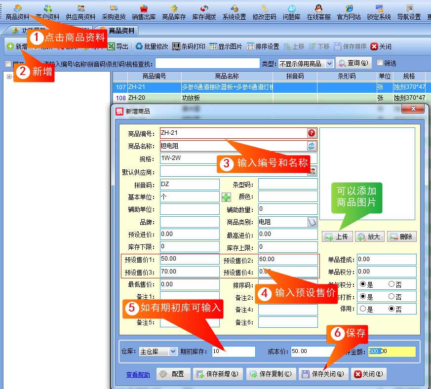Toggle checkbox left of search label
The height and width of the screenshot is (389, 431).
[8, 64]
